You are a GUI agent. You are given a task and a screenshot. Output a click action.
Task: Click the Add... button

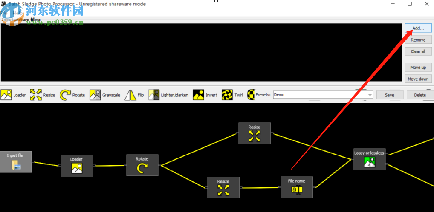coord(418,28)
